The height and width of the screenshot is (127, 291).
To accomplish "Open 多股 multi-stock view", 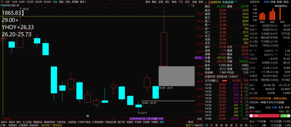I will tap(161, 2).
